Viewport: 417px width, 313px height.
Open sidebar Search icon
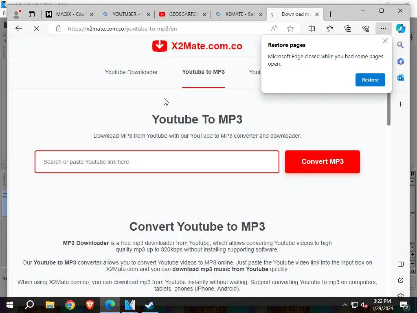tap(401, 45)
